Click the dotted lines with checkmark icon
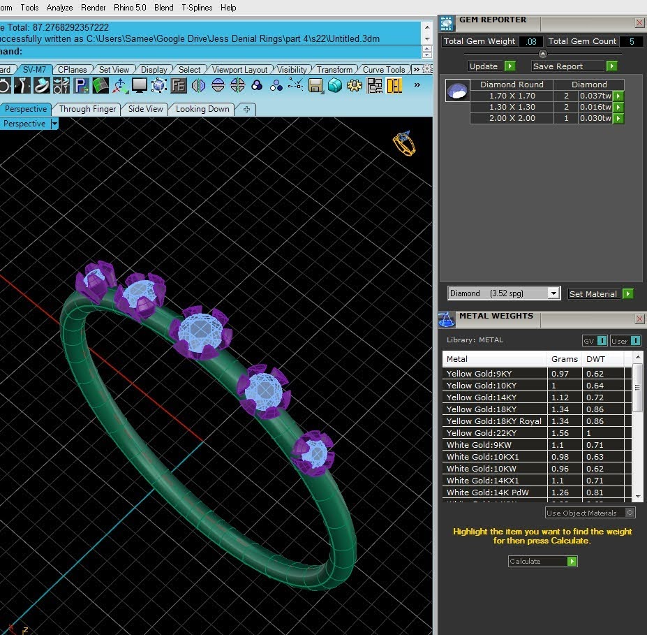 click(295, 85)
